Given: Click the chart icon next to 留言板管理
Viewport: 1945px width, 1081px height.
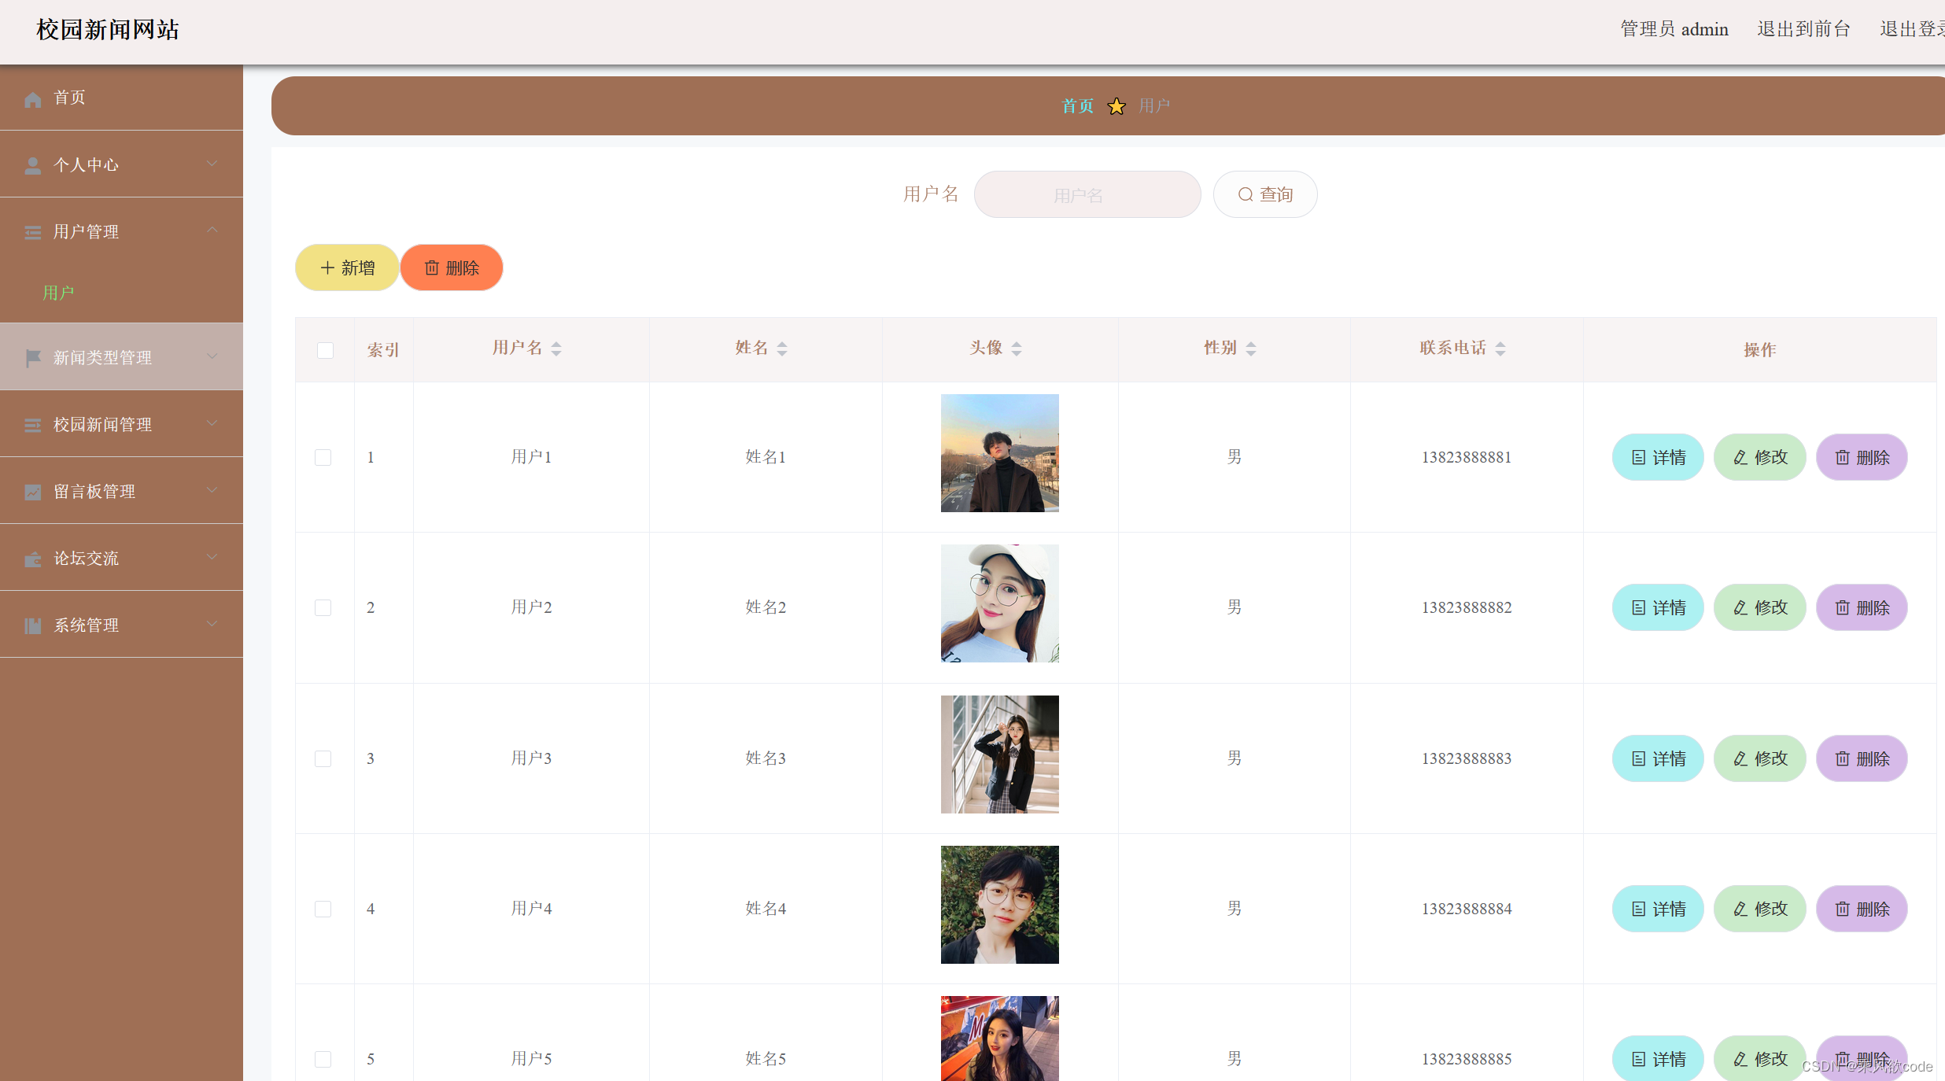Looking at the screenshot, I should click(x=32, y=492).
